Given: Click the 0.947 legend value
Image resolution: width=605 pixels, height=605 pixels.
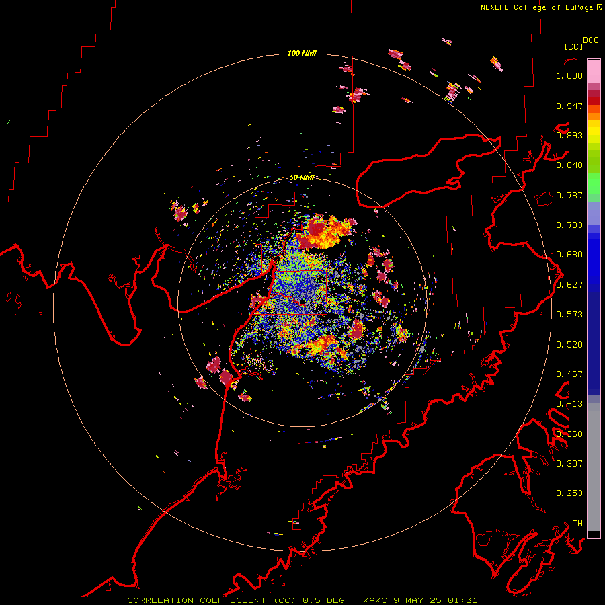Looking at the screenshot, I should click(x=569, y=106).
